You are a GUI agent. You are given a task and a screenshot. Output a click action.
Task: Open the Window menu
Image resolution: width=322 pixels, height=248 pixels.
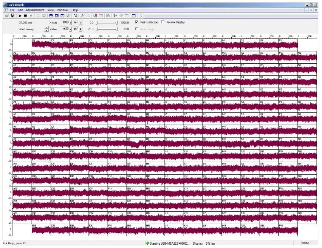point(63,10)
